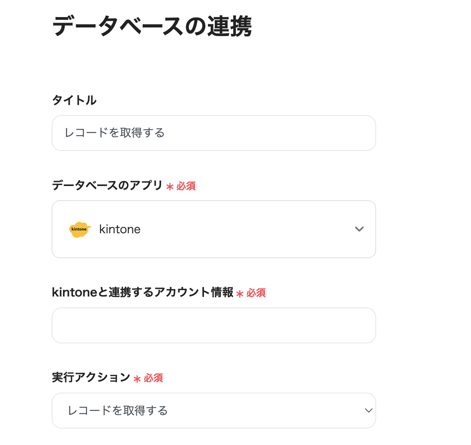Click the 実行アクション field label
Image resolution: width=471 pixels, height=445 pixels.
91,377
